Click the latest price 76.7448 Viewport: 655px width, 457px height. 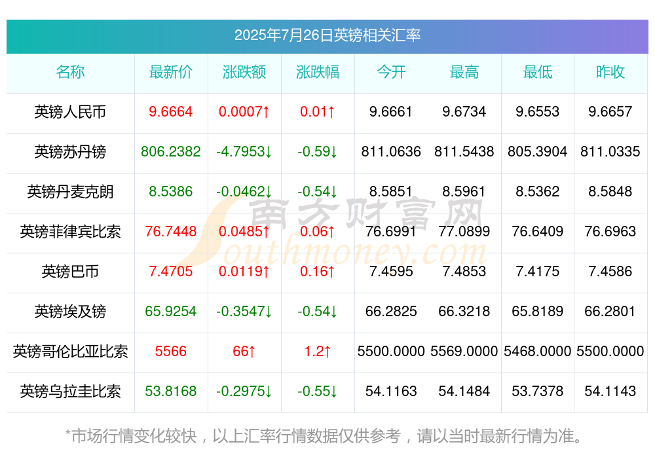point(171,231)
